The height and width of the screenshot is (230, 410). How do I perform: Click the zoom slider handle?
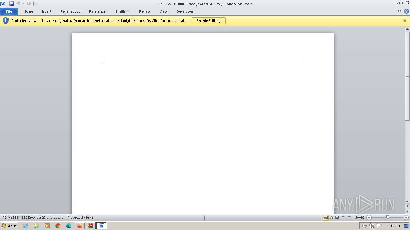click(388, 218)
